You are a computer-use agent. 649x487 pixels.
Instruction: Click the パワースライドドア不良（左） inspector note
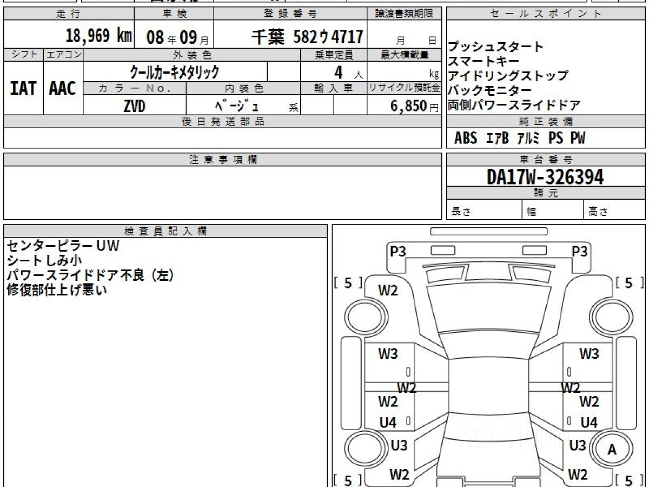point(90,275)
